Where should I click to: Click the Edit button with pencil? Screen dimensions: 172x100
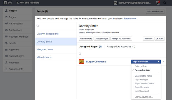159,39
